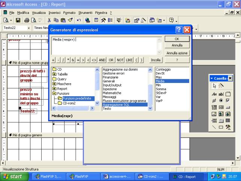Expand the Maschere folder node
The width and height of the screenshot is (241, 181).
point(54,84)
